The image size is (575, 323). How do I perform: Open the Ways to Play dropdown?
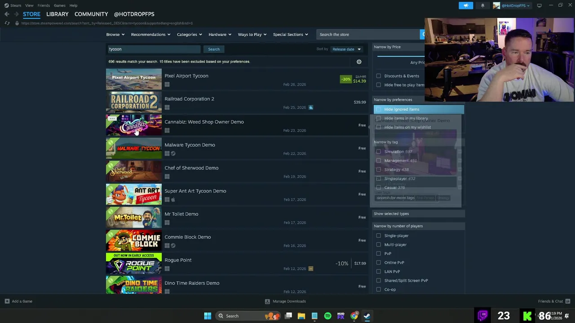tap(252, 35)
